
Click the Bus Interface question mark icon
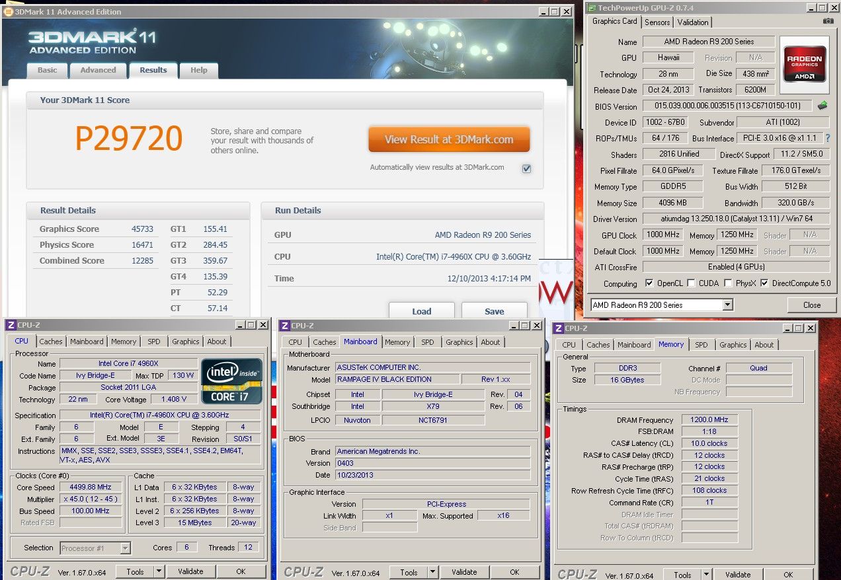coord(828,138)
